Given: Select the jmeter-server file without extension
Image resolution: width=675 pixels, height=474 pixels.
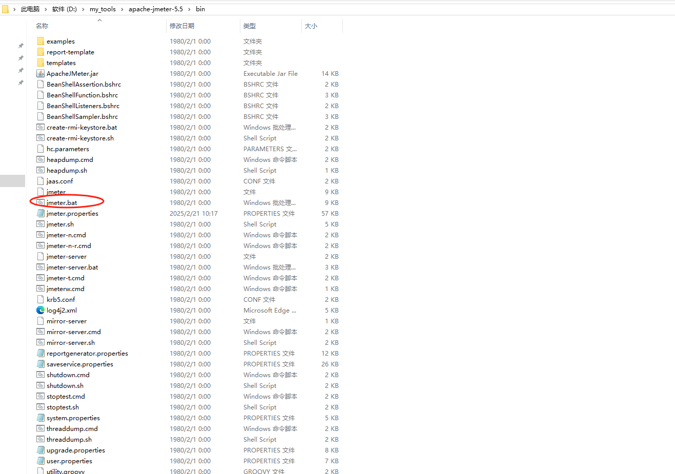Looking at the screenshot, I should pos(67,256).
